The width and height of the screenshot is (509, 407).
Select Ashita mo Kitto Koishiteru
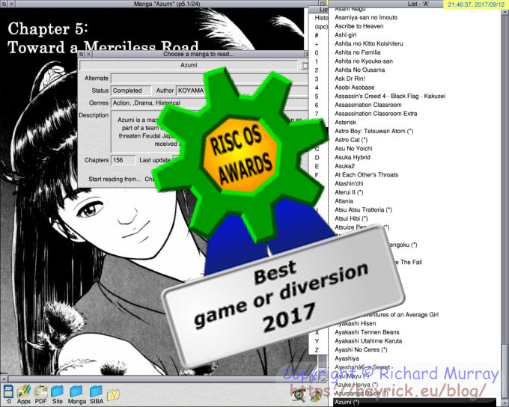tap(369, 44)
